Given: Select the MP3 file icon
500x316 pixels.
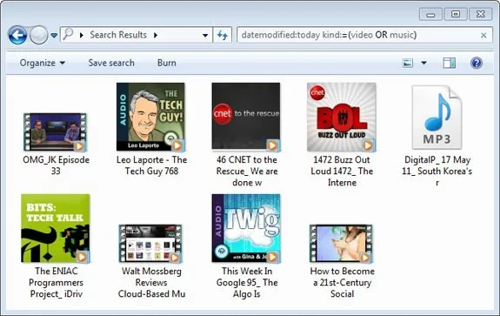Looking at the screenshot, I should coord(437,118).
